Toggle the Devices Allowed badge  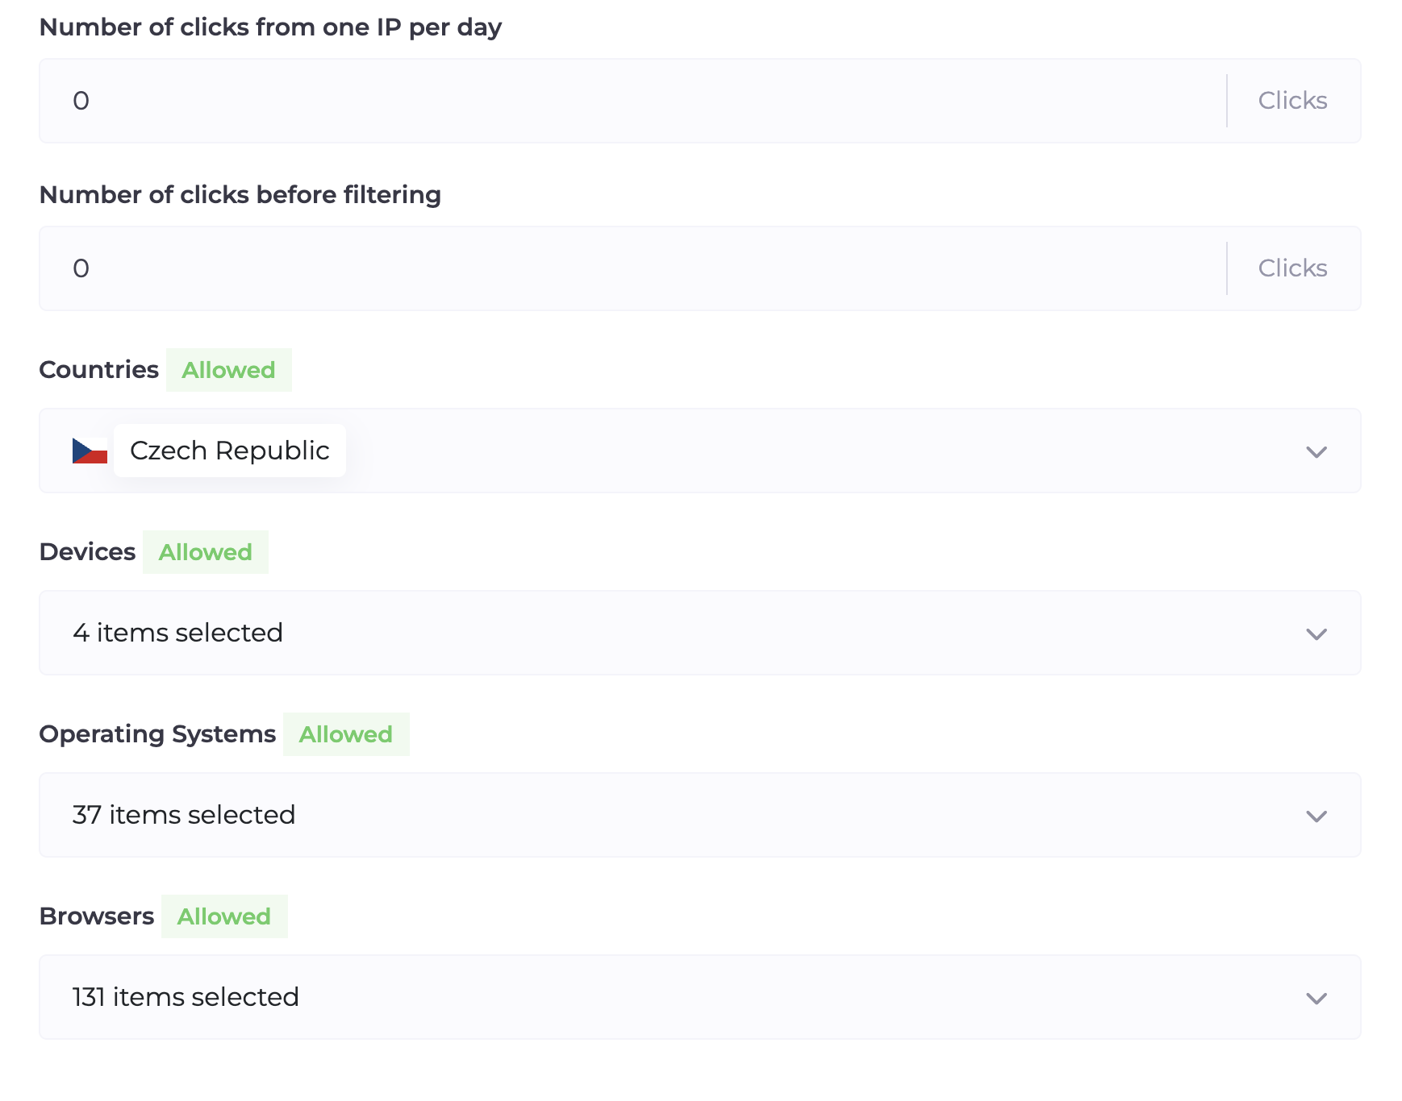205,552
